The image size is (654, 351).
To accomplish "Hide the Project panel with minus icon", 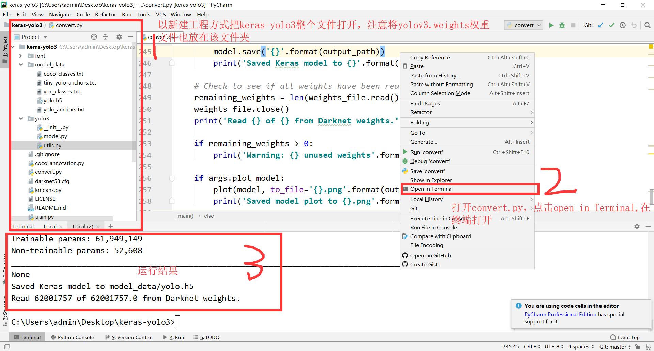I will (130, 37).
